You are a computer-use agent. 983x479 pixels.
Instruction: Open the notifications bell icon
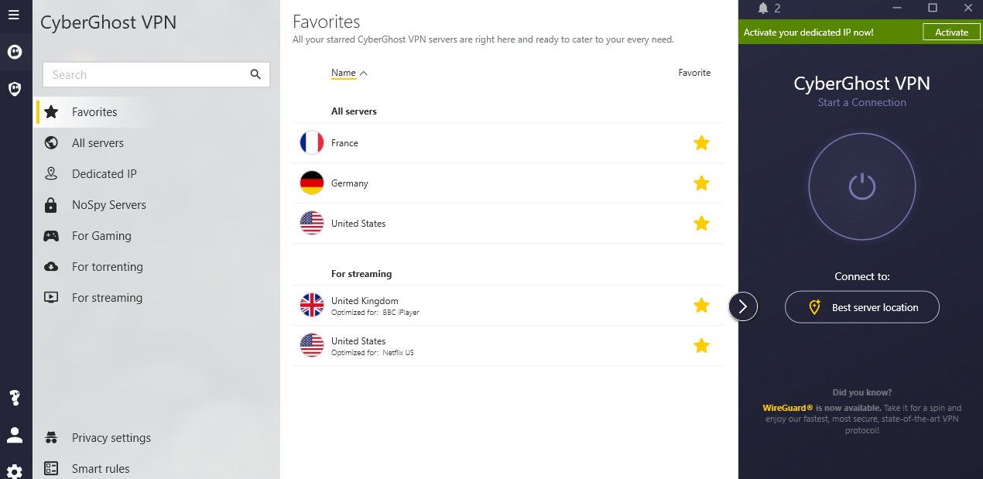pos(763,9)
